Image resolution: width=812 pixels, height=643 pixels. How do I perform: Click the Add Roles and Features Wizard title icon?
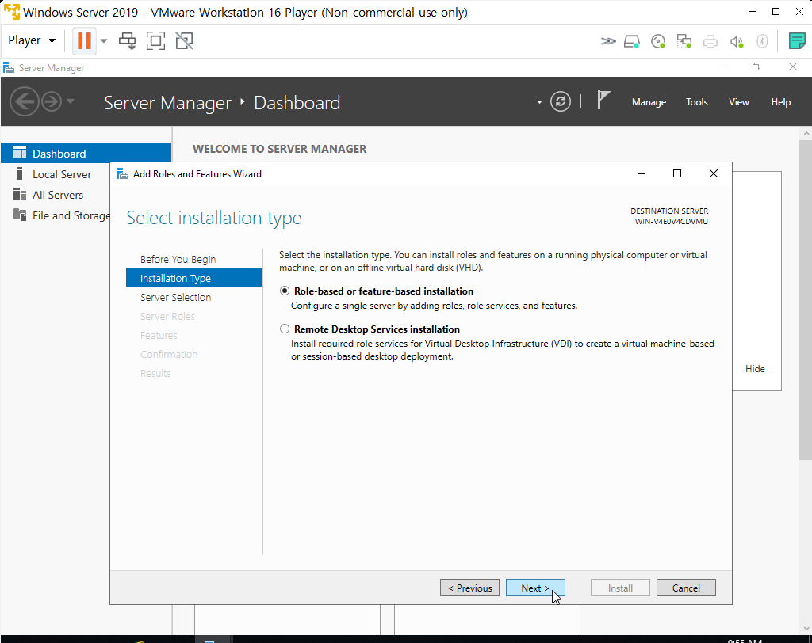(123, 173)
